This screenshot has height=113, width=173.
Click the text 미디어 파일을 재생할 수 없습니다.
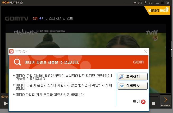pyautogui.click(x=52, y=62)
